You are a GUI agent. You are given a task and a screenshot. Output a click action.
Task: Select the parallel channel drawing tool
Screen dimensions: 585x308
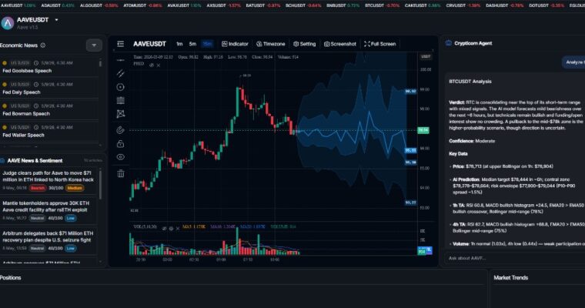pos(121,73)
